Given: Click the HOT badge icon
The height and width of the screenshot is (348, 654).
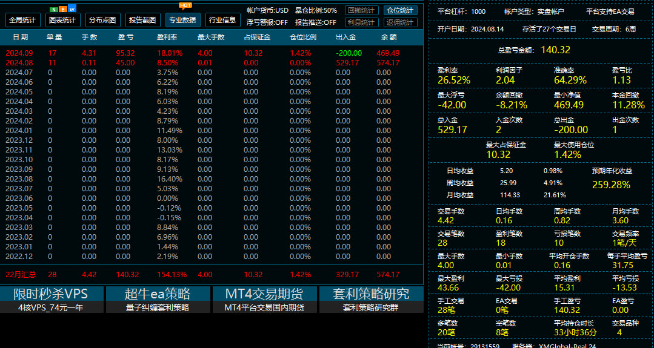Looking at the screenshot, I should (x=185, y=5).
